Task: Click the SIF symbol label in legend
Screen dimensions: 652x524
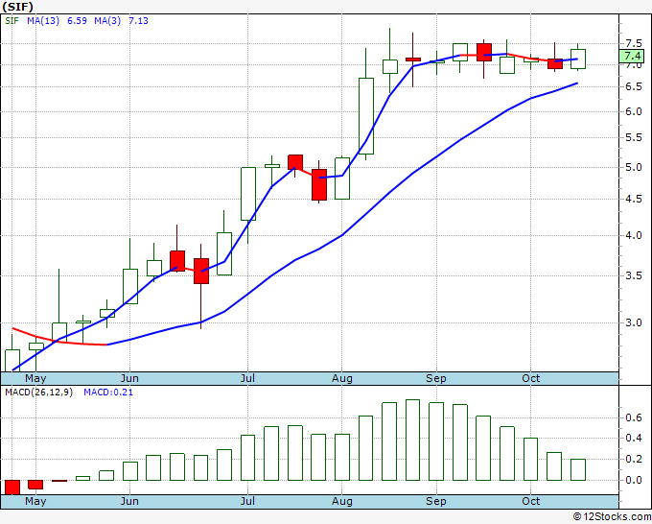Action: tap(12, 21)
